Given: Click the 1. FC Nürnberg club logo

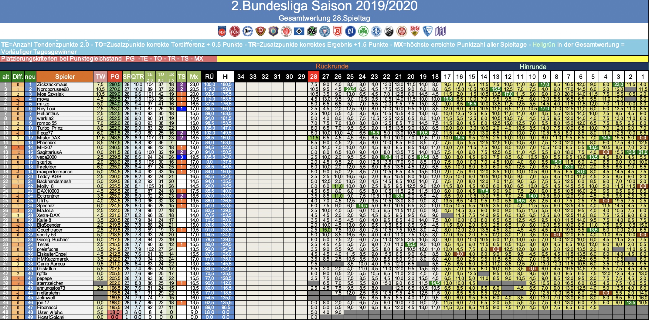Looking at the screenshot, I should click(235, 31).
